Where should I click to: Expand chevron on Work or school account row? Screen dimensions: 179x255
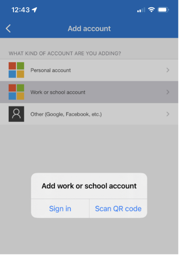click(x=168, y=92)
